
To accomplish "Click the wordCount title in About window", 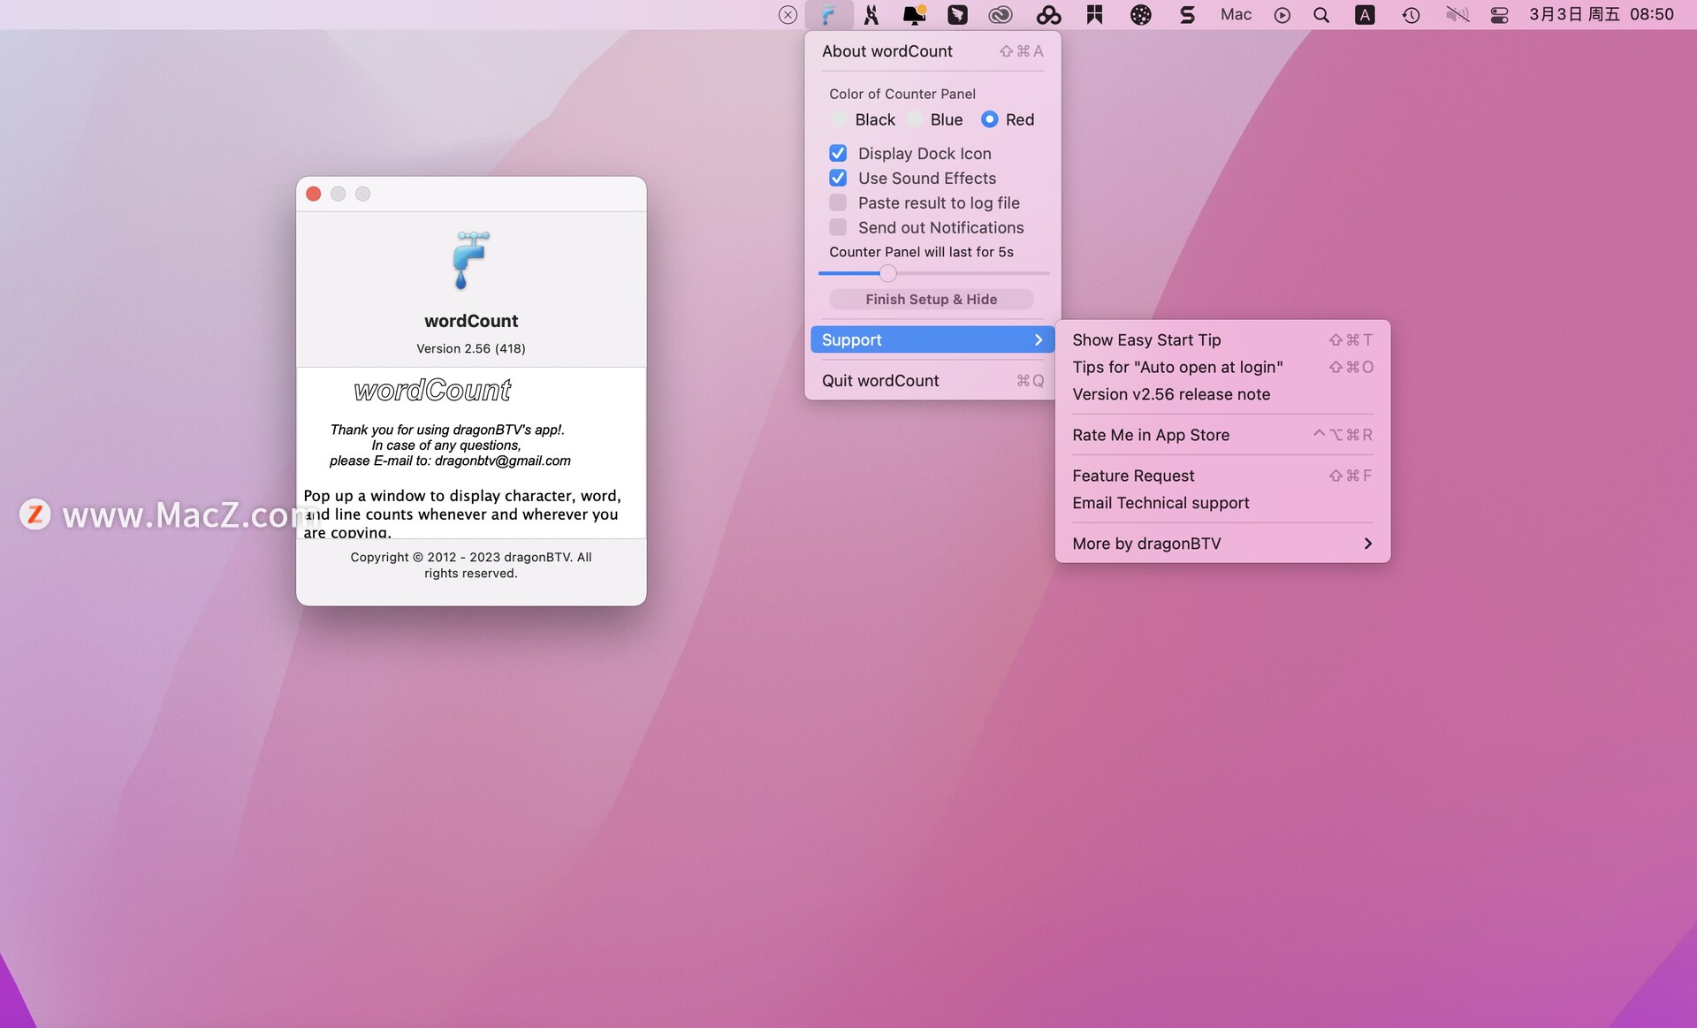I will [471, 322].
